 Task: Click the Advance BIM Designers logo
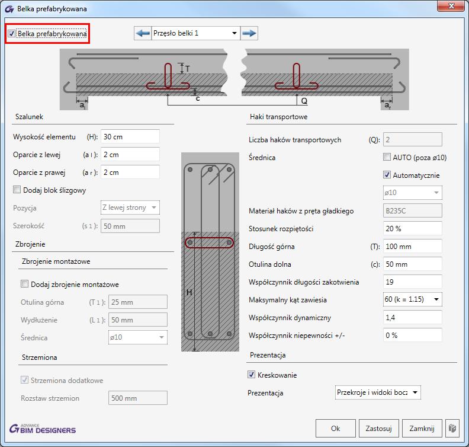43,429
